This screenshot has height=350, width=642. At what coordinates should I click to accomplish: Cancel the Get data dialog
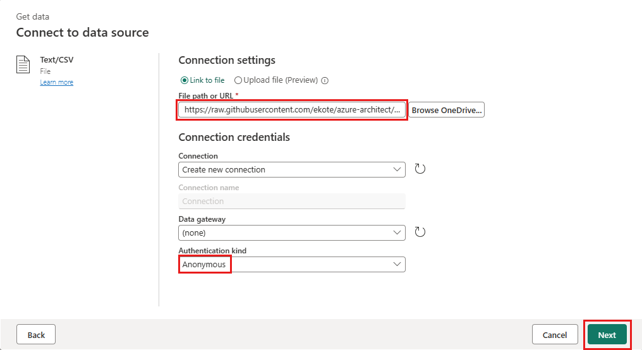(x=555, y=334)
